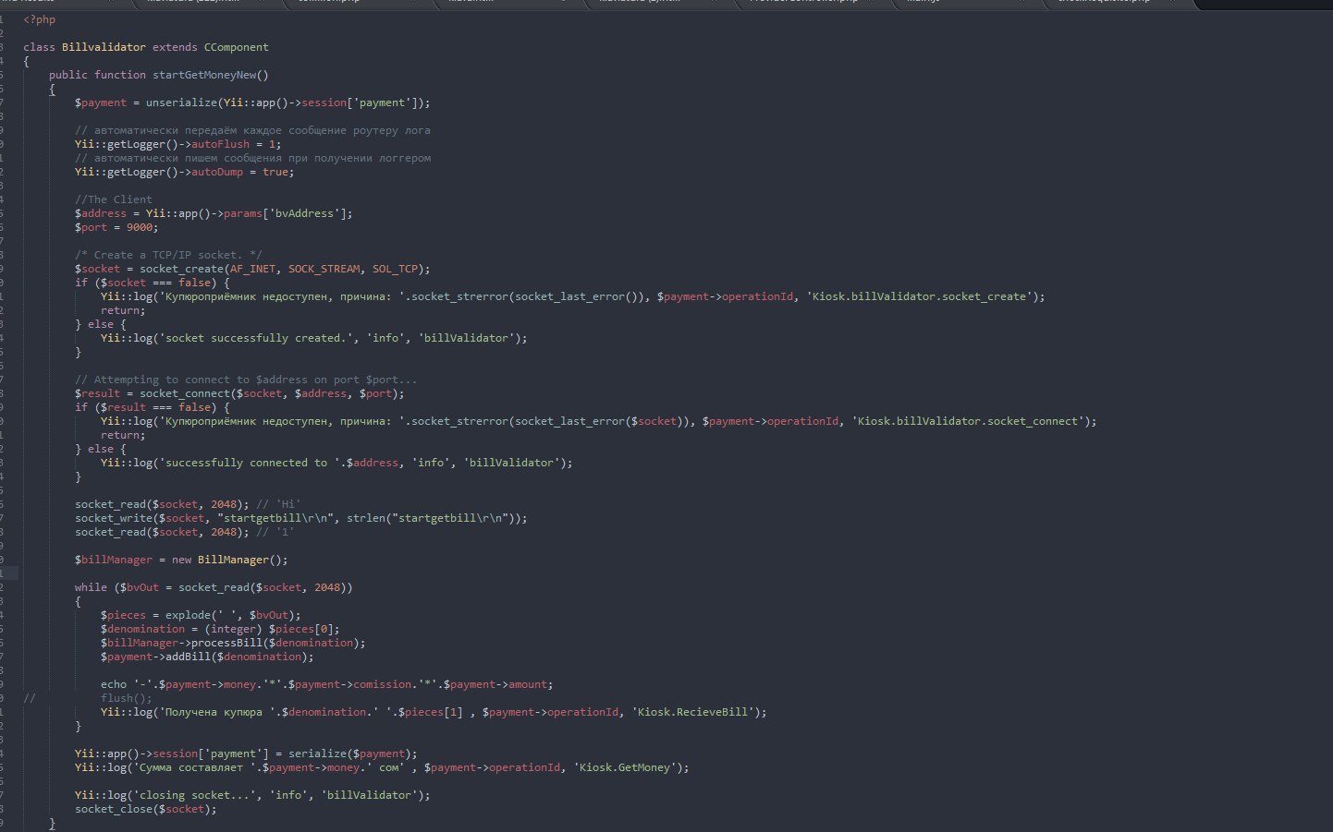
Task: Click 'new BillManager()' instantiation
Action: pyautogui.click(x=230, y=560)
